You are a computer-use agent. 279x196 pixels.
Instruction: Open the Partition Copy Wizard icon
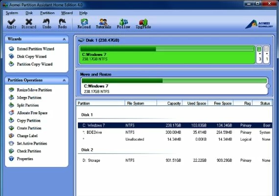tap(11, 64)
